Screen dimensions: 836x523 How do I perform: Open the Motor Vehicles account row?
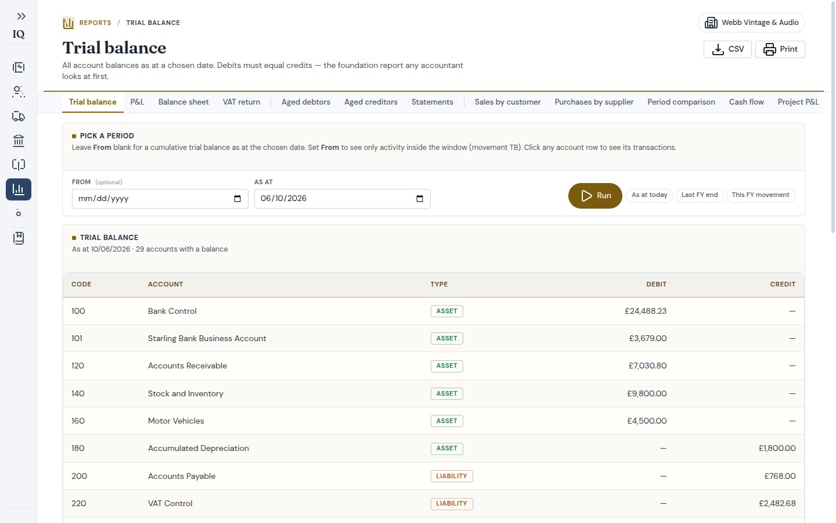tap(434, 421)
